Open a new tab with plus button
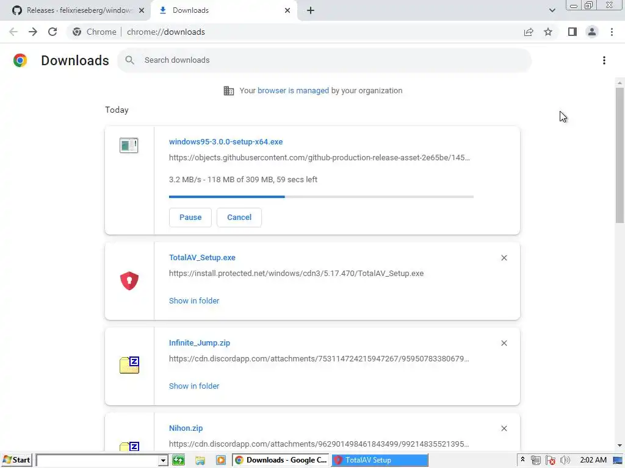This screenshot has width=625, height=468. point(311,10)
